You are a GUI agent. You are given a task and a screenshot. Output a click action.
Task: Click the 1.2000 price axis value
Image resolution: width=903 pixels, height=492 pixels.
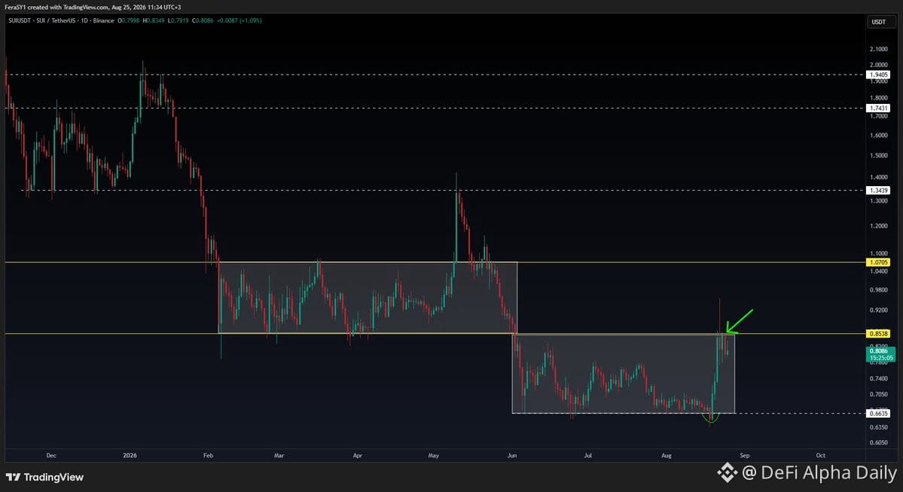click(x=879, y=226)
